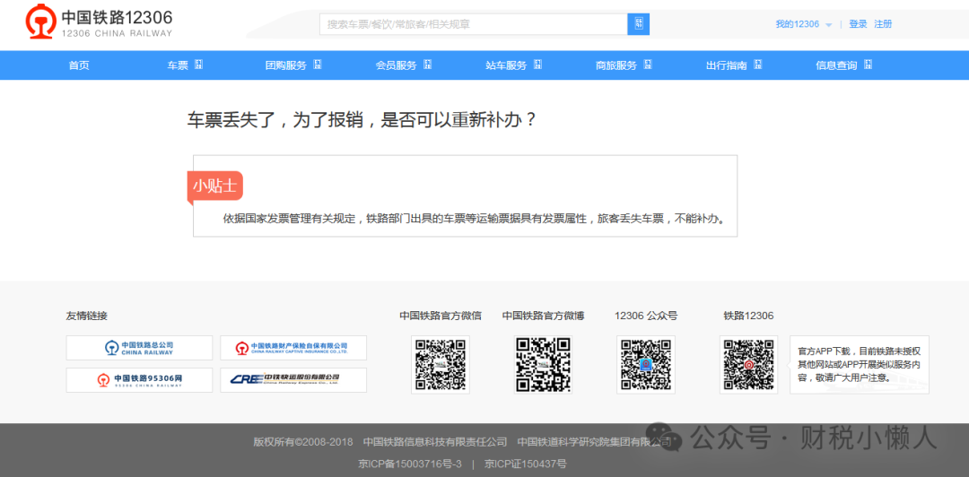
Task: Click 京ICP备15003716号-3 footer text
Action: 410,464
